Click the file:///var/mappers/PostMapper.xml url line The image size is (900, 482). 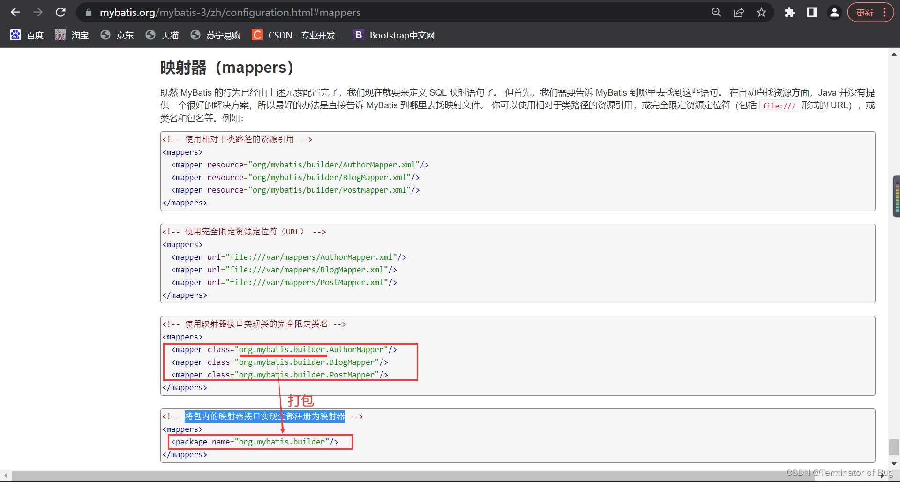(x=284, y=282)
